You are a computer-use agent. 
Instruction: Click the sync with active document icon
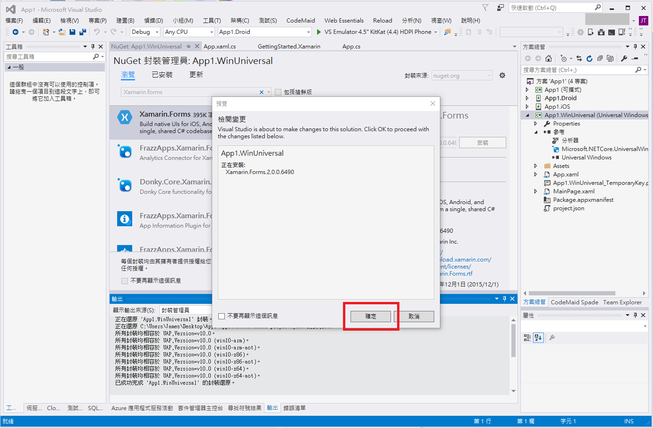[x=579, y=58]
